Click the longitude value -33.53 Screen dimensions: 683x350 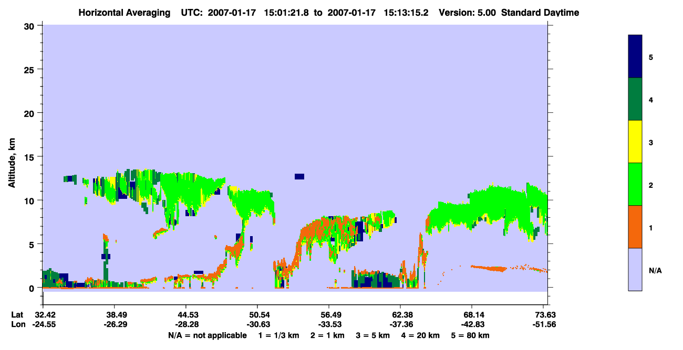coord(329,324)
